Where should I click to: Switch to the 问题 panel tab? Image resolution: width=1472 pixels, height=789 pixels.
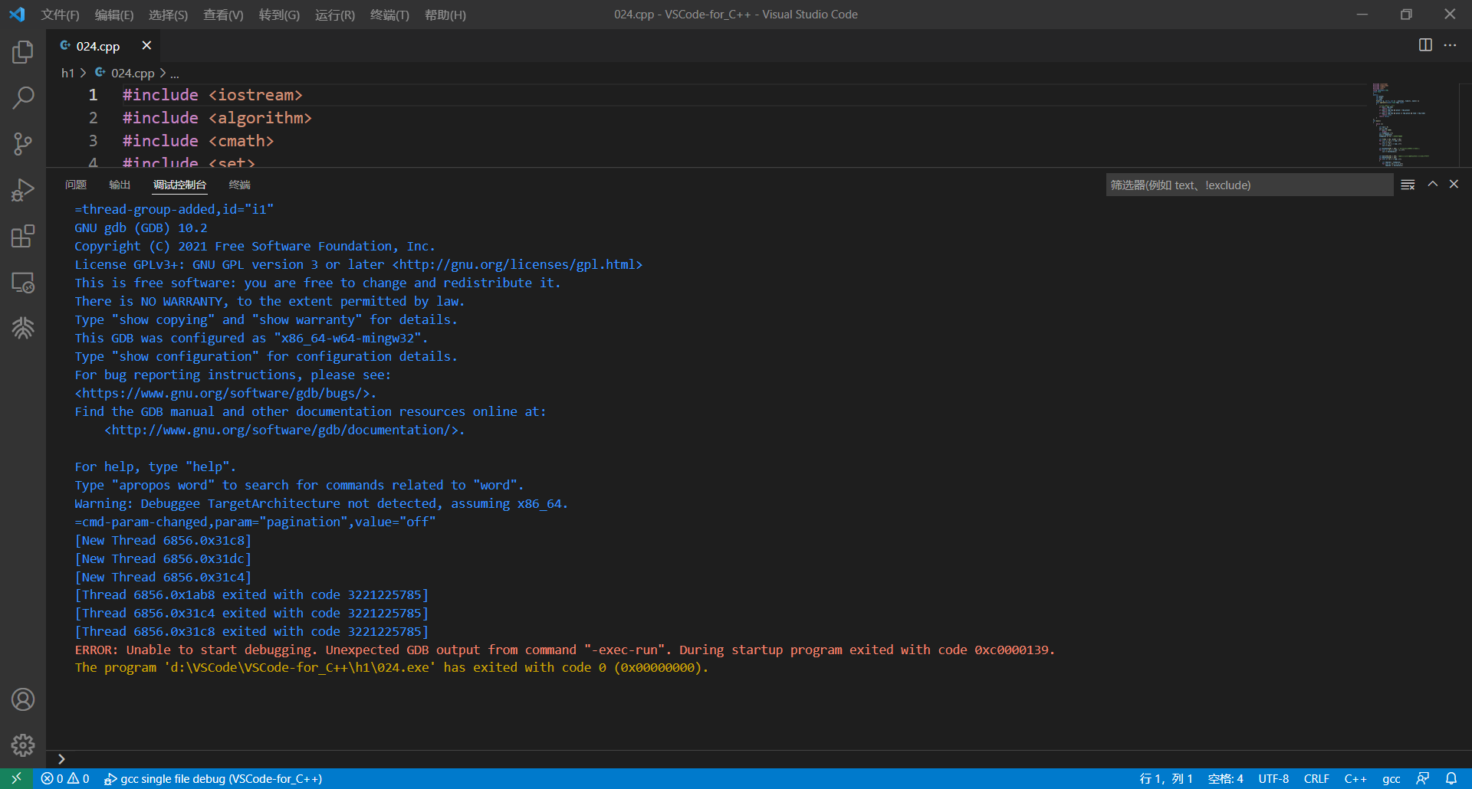click(76, 185)
